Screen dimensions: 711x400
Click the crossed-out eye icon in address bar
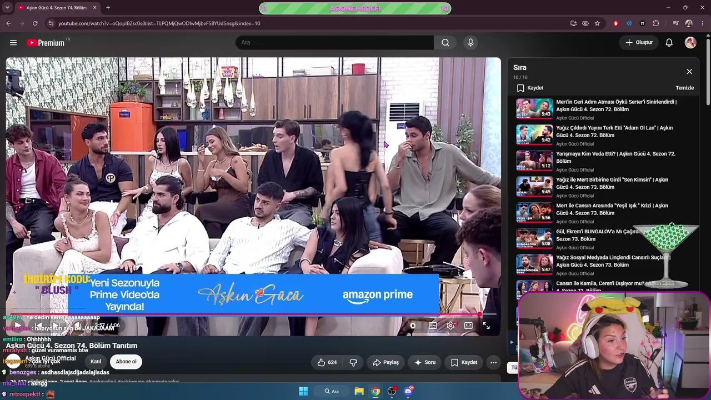[585, 23]
